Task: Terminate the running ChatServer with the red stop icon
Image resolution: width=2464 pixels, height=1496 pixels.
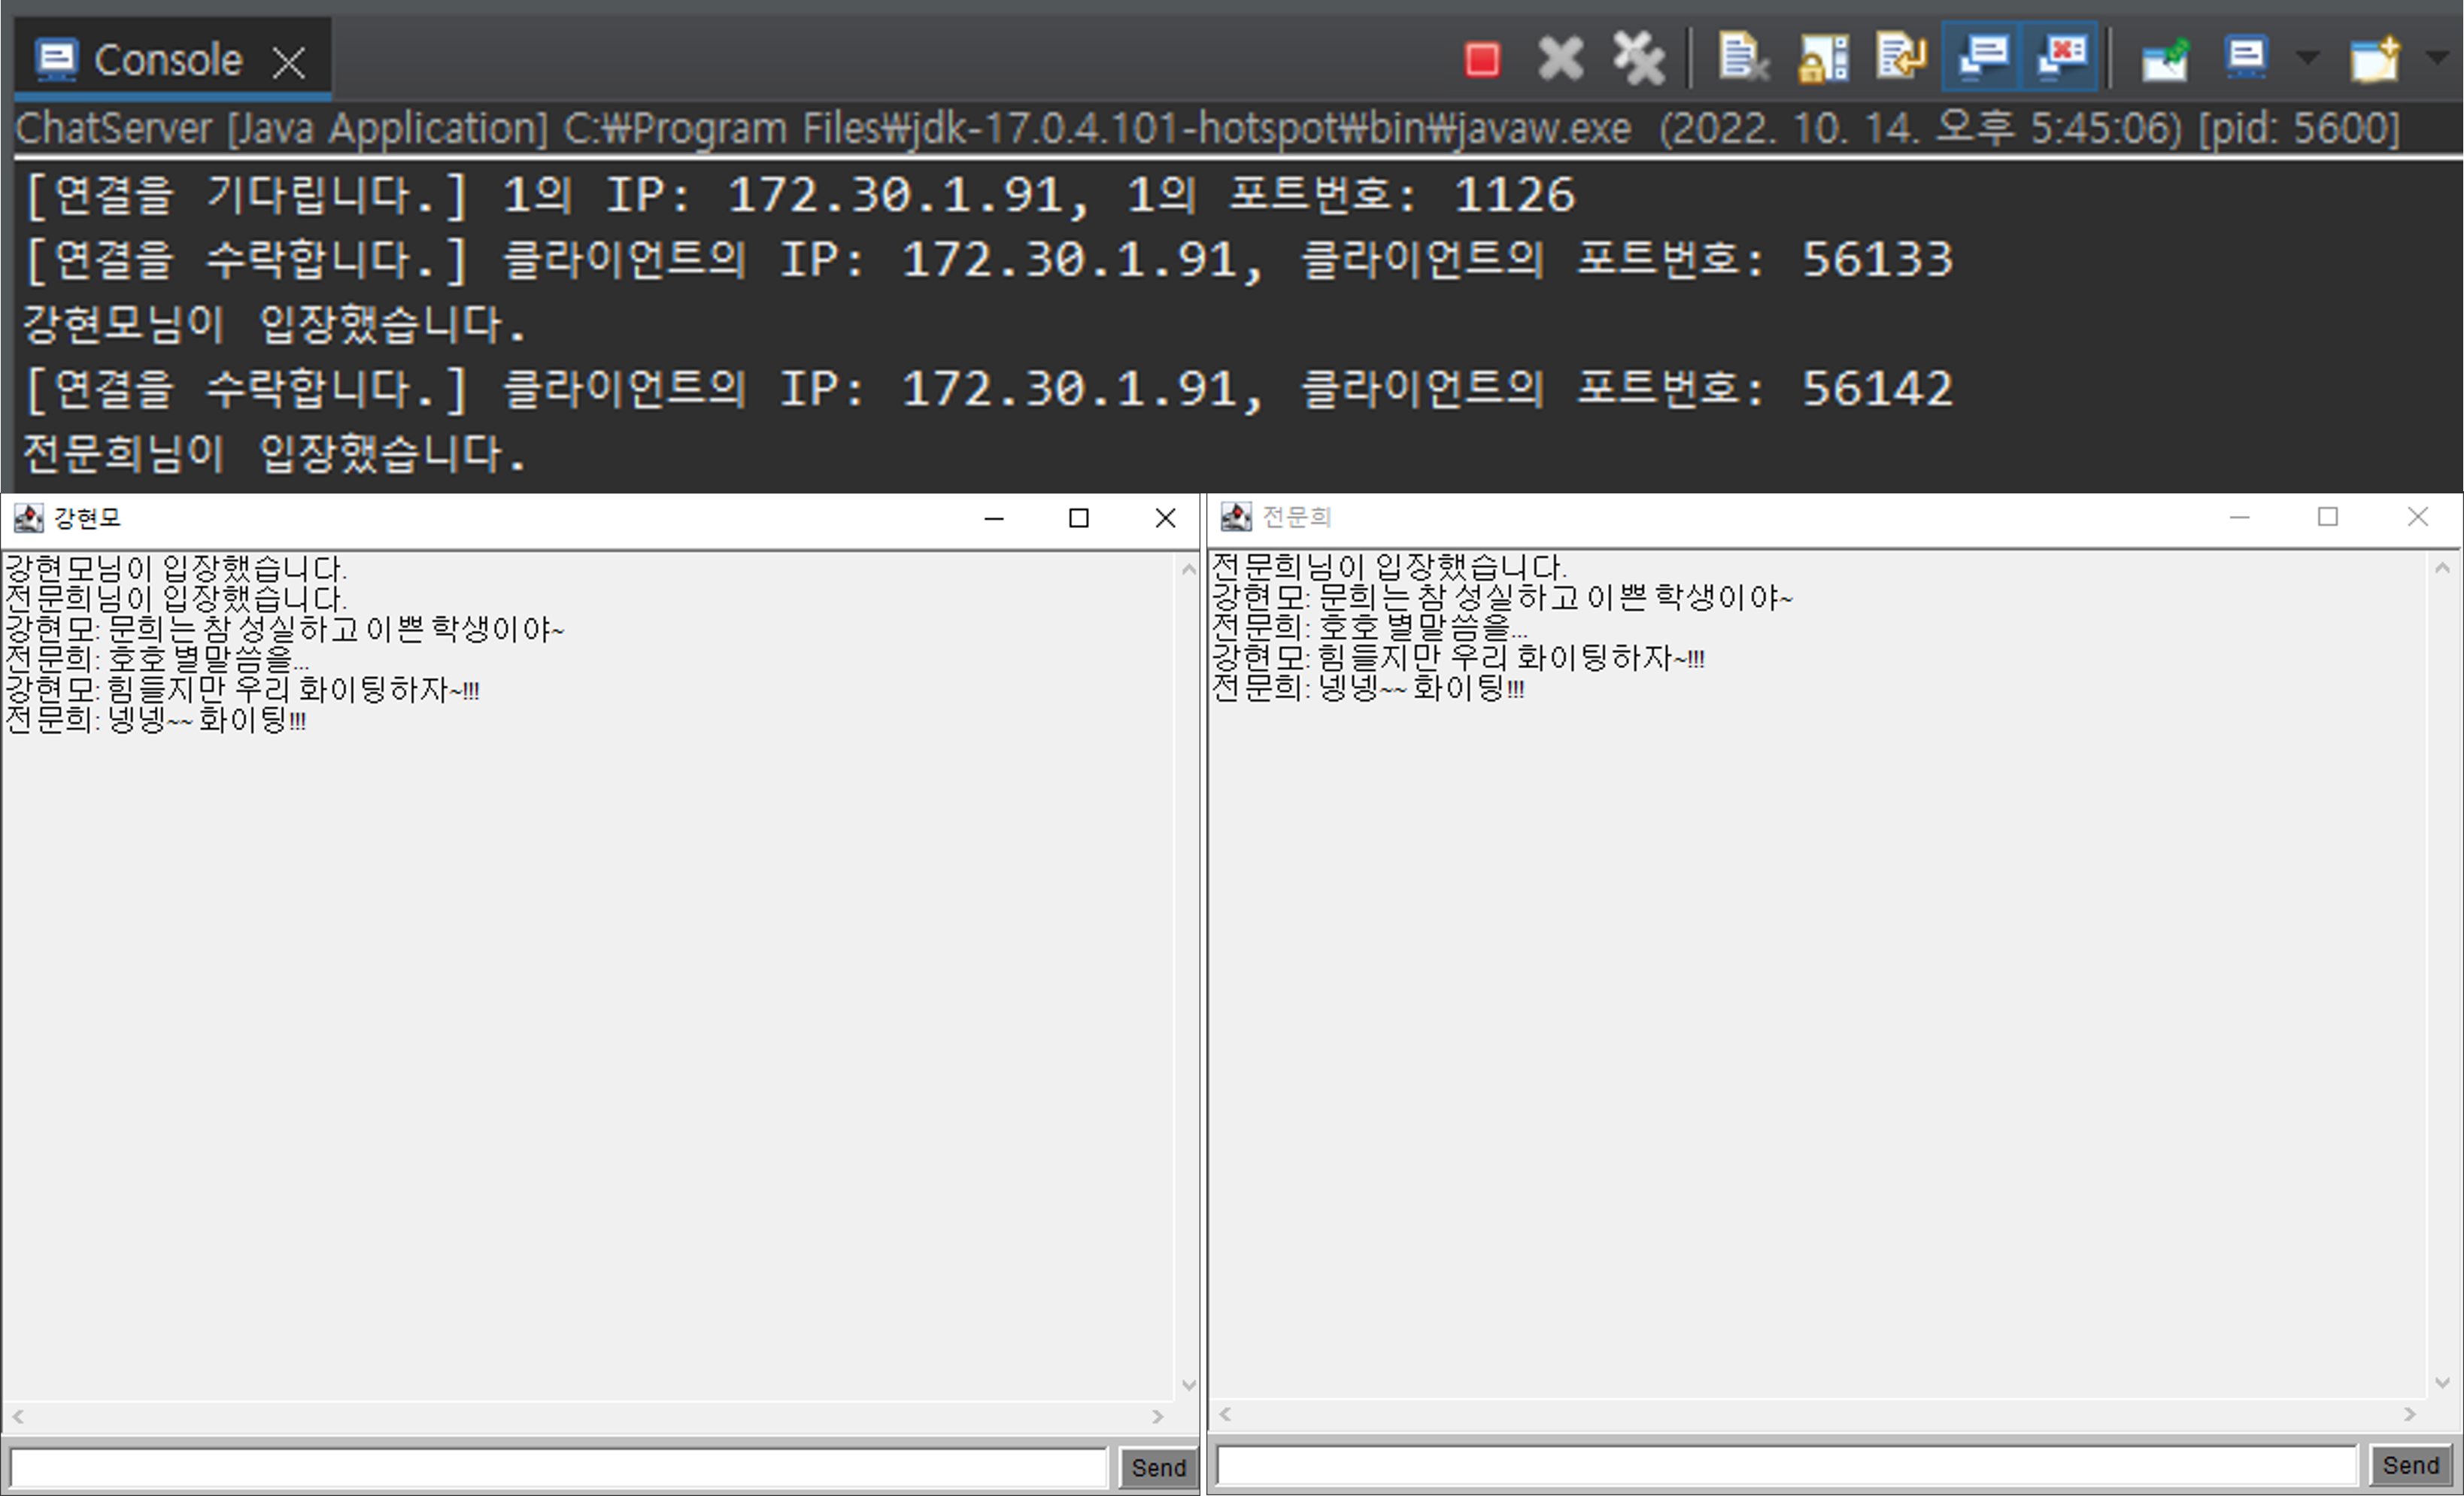Action: click(1482, 58)
